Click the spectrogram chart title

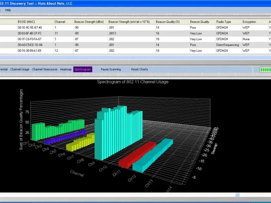click(132, 82)
